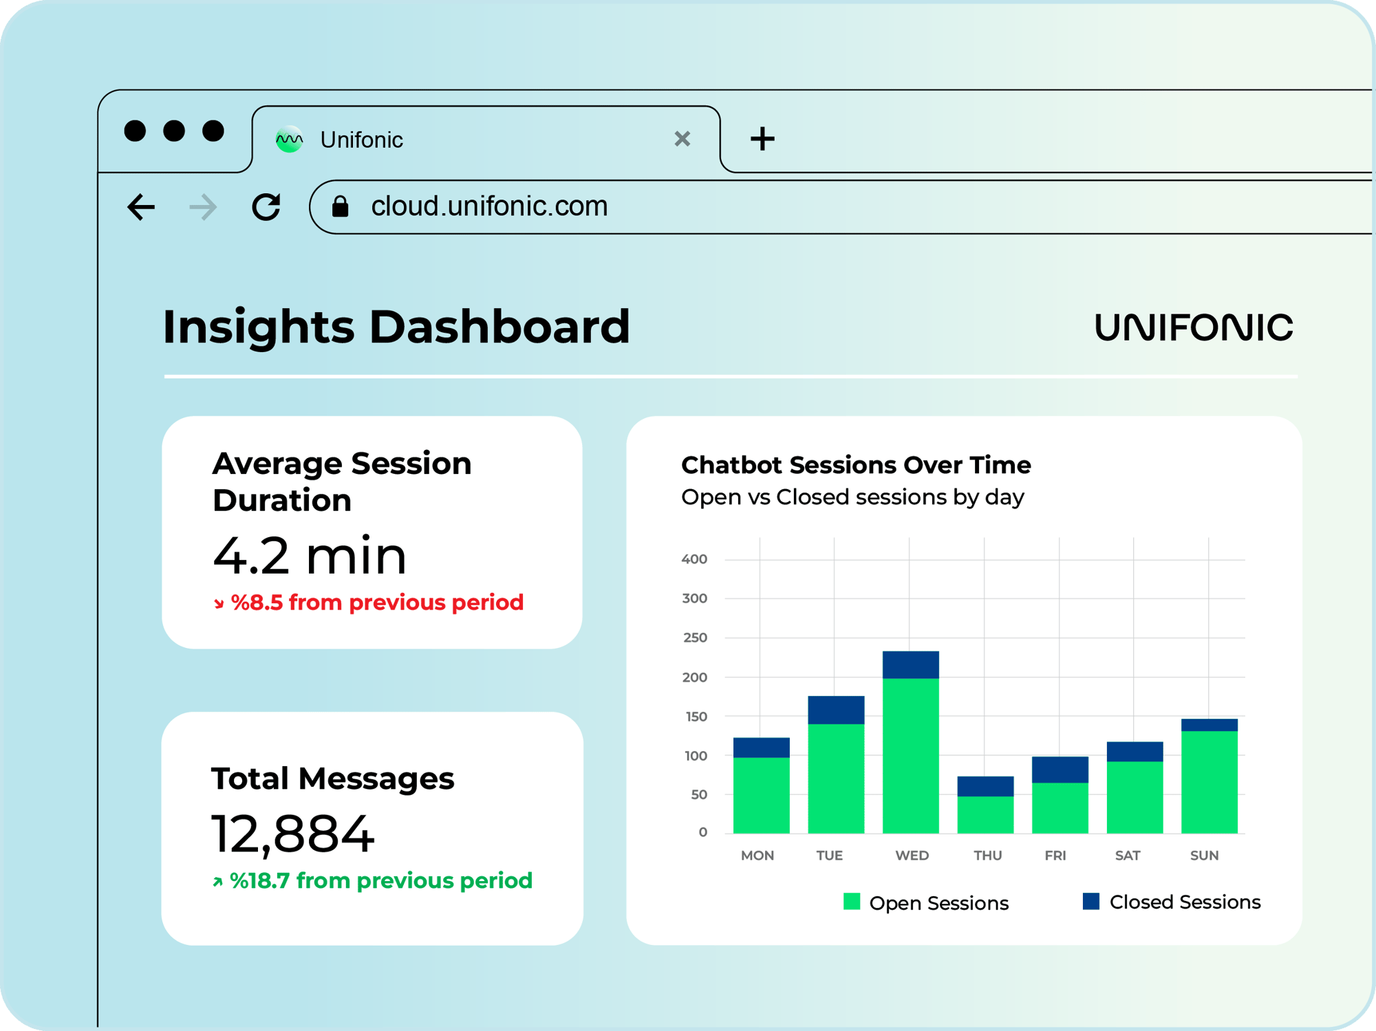Open the Average Session Duration card
Screen dimensions: 1376x1031
click(x=372, y=532)
